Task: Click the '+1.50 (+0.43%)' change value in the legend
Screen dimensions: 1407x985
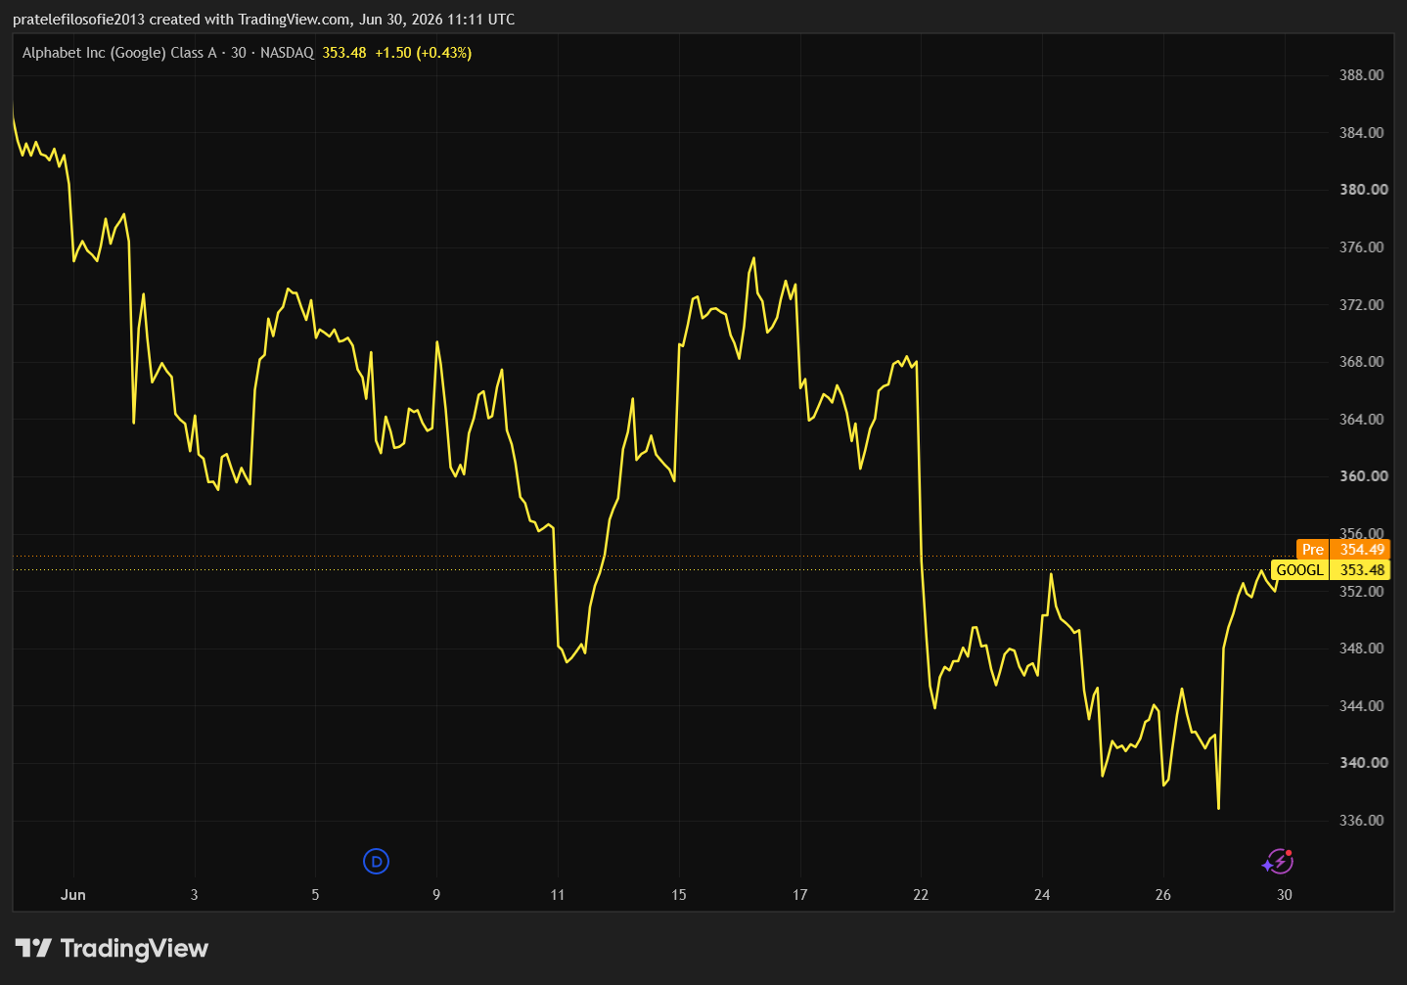Action: coord(424,53)
